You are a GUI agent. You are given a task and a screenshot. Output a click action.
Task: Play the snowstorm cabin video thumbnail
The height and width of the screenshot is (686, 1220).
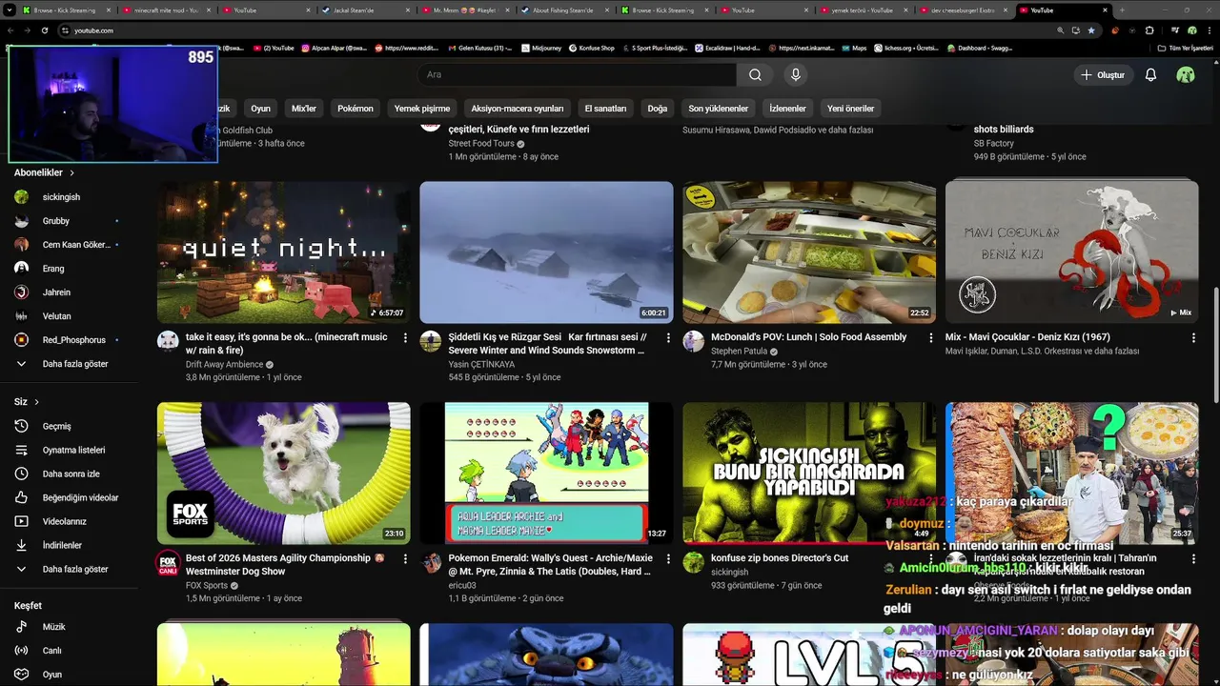[x=546, y=252]
